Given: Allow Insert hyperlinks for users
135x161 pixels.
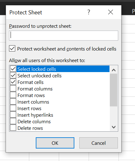Looking at the screenshot, I should pyautogui.click(x=13, y=115).
